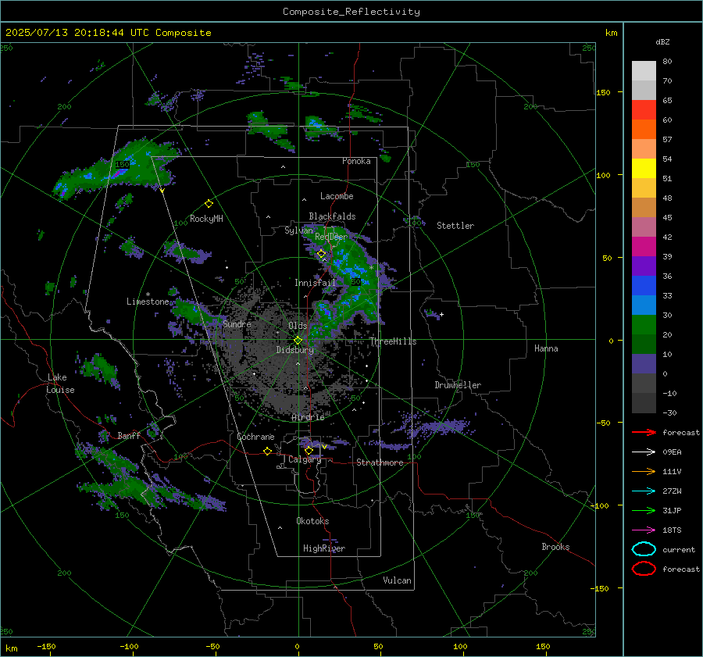Click the yellow diamond marker above RockyMH
Screen dimensions: 703x657
pyautogui.click(x=209, y=204)
